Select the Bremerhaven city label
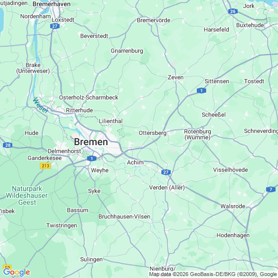Image resolution: width=278 pixels, height=278 pixels. [x=52, y=4]
